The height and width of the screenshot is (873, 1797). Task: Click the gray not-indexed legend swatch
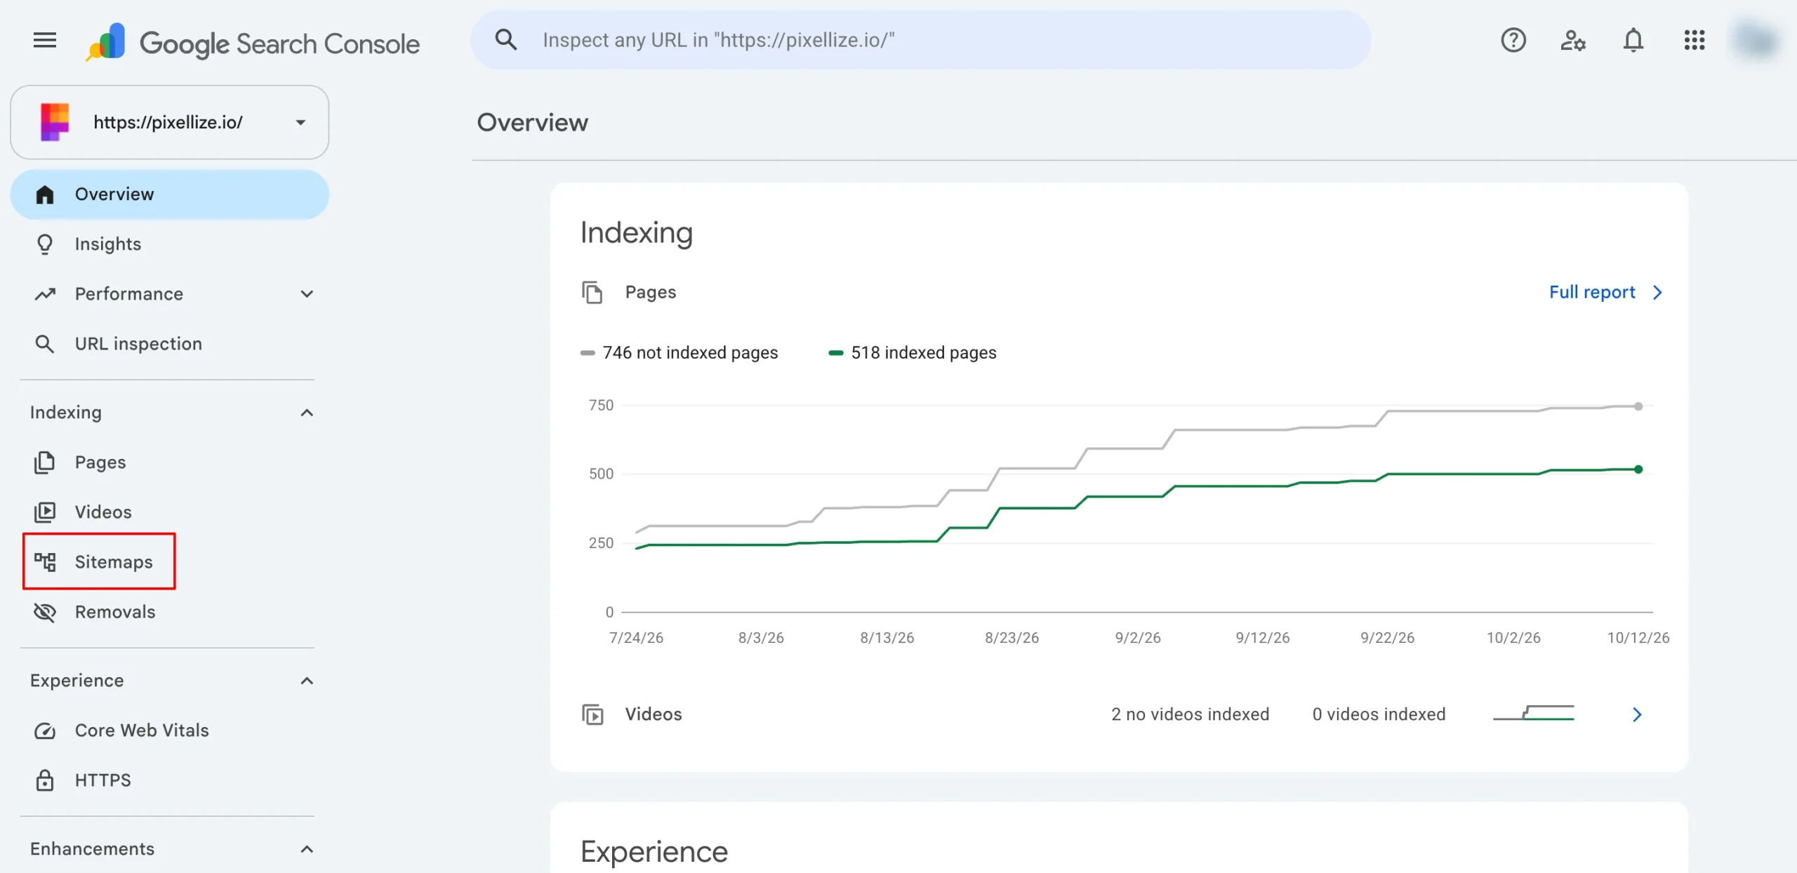click(x=588, y=353)
